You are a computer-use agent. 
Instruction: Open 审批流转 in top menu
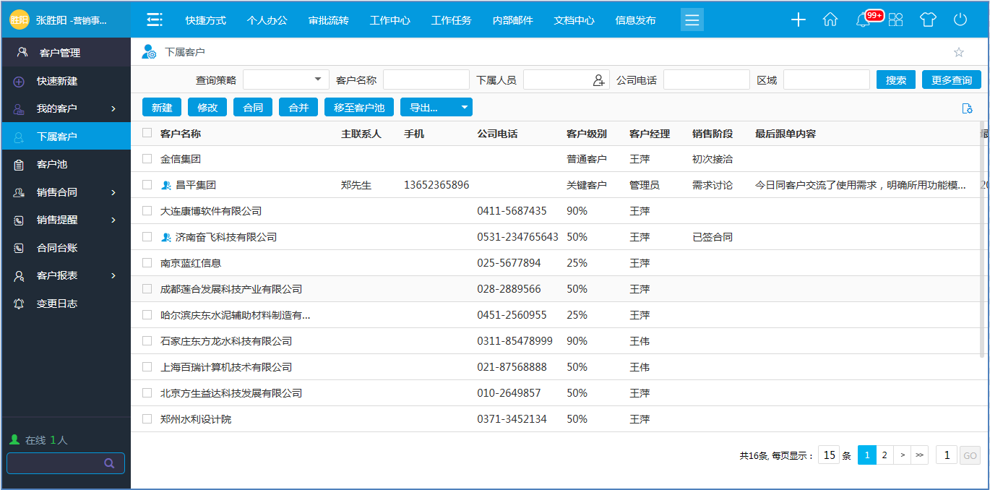[328, 20]
